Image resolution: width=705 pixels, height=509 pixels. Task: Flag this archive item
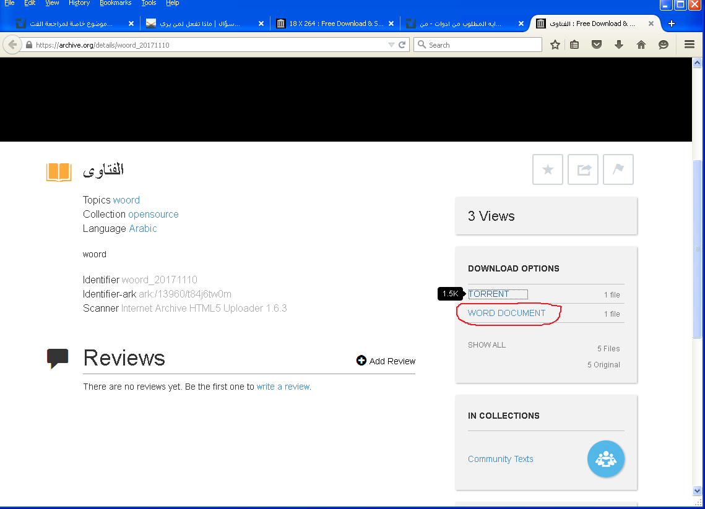click(x=618, y=169)
